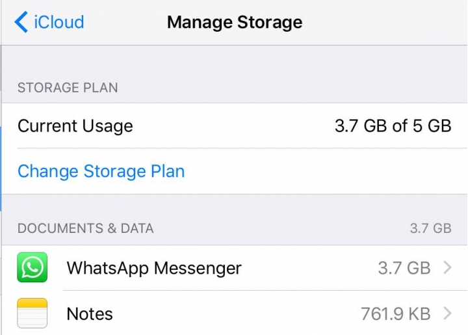The height and width of the screenshot is (335, 468).
Task: Expand Notes row disclosure chevron
Action: pyautogui.click(x=447, y=313)
